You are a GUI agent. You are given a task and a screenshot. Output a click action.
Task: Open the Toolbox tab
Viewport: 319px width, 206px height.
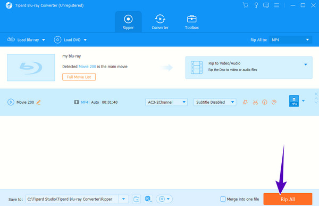coord(191,22)
